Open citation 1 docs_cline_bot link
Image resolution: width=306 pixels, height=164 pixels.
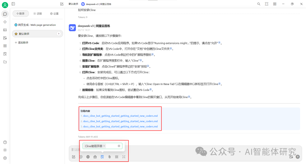click(x=120, y=116)
